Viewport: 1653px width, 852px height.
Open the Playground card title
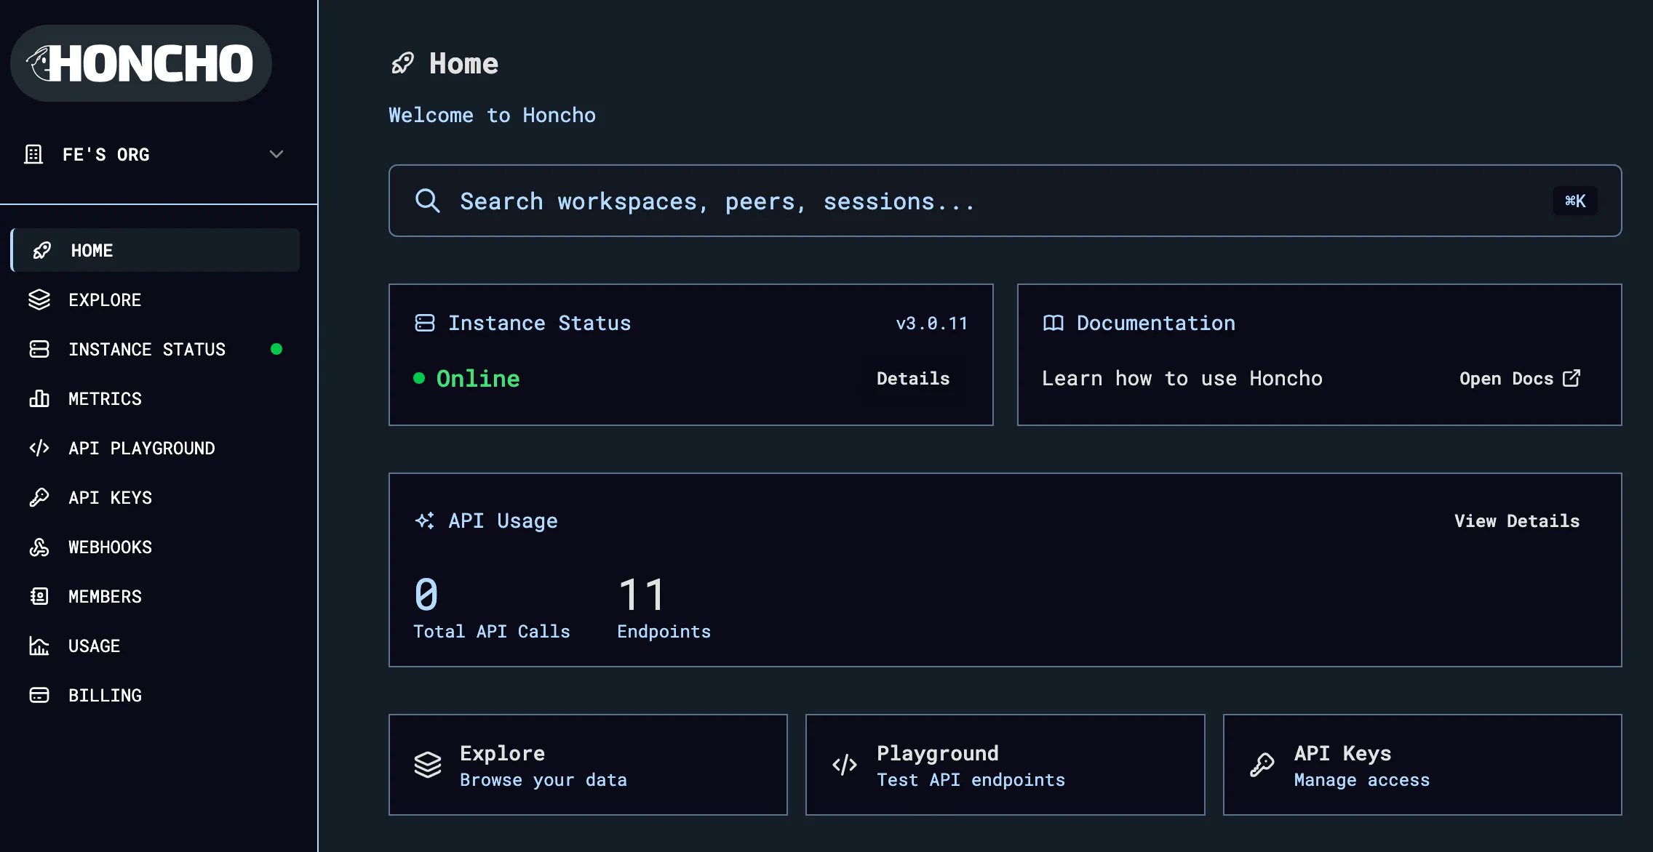938,753
